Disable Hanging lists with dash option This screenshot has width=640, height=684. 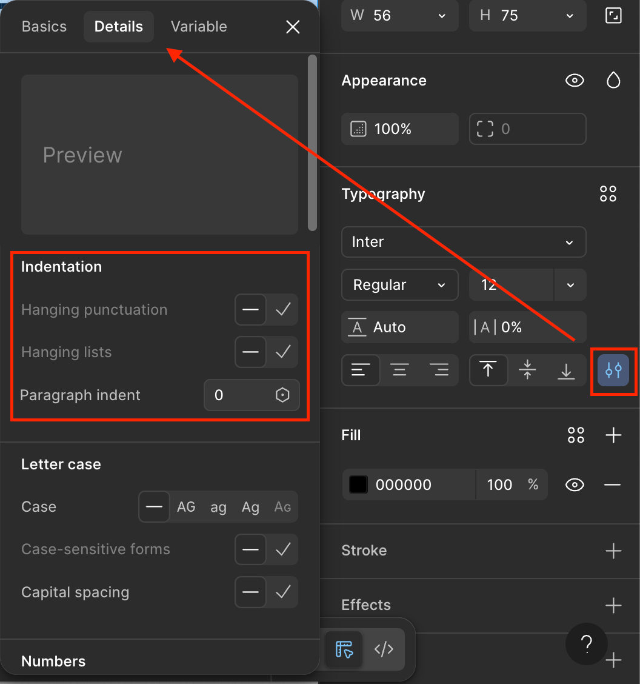point(250,352)
